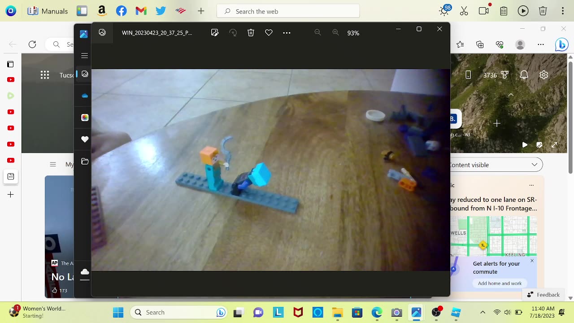Open the screen snip scissors tool
This screenshot has width=574, height=323.
(x=464, y=11)
